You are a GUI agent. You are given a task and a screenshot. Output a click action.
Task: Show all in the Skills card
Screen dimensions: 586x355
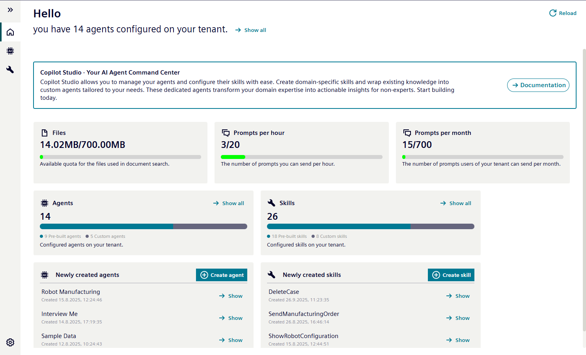pos(456,203)
